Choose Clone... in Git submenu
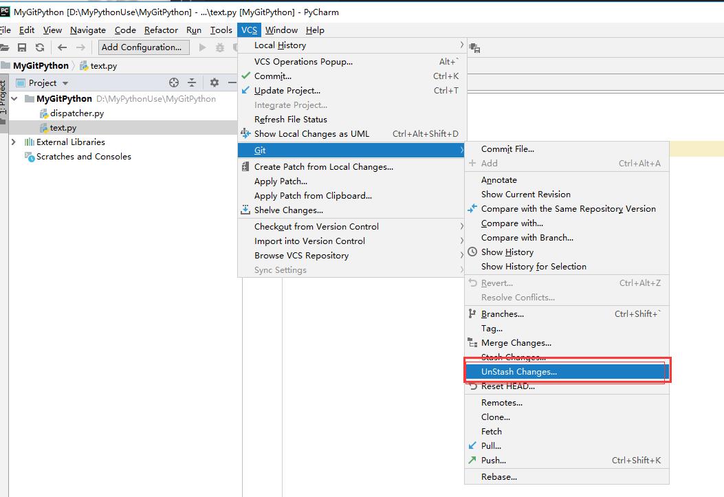The width and height of the screenshot is (724, 497). tap(567, 417)
